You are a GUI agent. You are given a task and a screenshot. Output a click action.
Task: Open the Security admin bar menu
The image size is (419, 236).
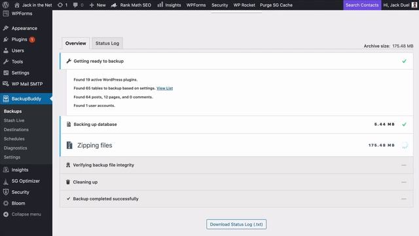(220, 5)
